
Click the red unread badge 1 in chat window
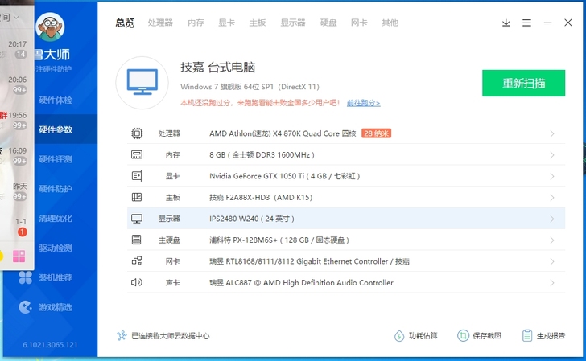click(22, 232)
